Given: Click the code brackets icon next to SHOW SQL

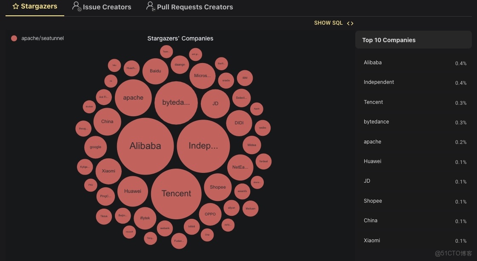Looking at the screenshot, I should pos(350,23).
